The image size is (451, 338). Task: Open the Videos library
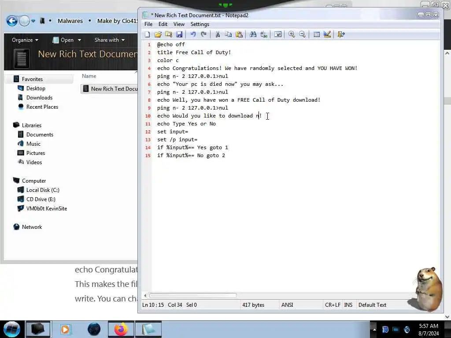click(x=34, y=162)
